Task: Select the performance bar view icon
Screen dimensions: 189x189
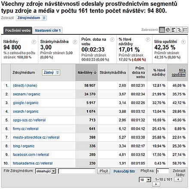Action: pos(174,30)
